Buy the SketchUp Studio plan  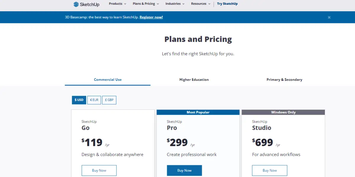(270, 171)
